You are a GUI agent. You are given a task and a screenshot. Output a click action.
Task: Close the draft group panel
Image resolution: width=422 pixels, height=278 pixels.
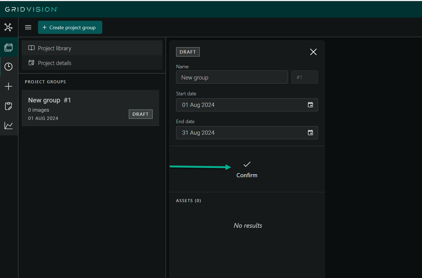tap(313, 52)
